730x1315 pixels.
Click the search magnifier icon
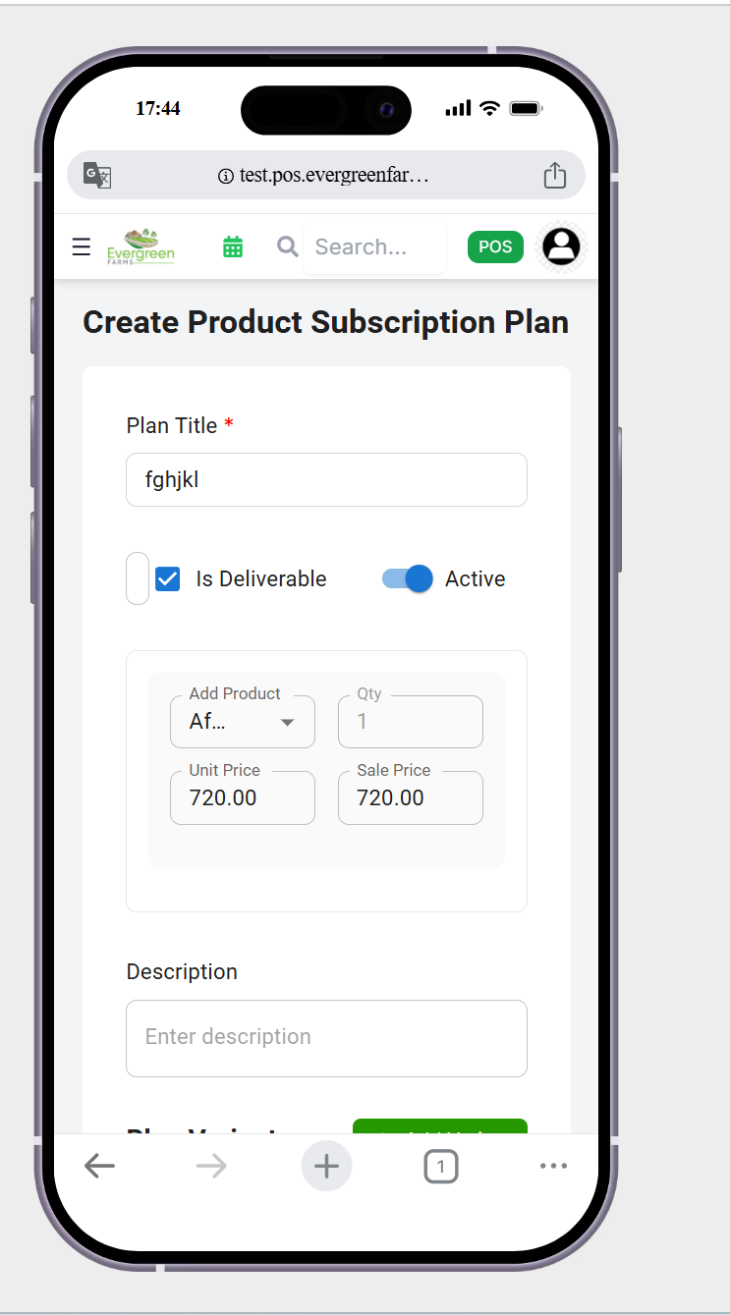click(x=286, y=247)
